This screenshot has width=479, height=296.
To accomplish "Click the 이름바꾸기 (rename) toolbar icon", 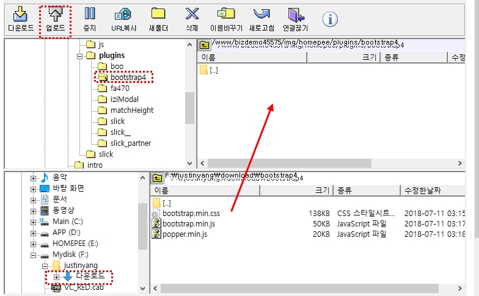I will coord(225,20).
